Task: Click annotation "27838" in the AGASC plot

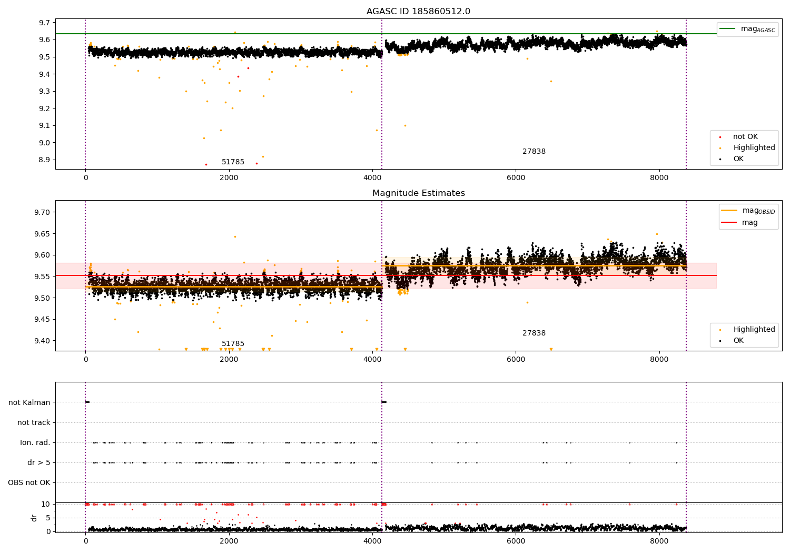Action: (x=534, y=152)
